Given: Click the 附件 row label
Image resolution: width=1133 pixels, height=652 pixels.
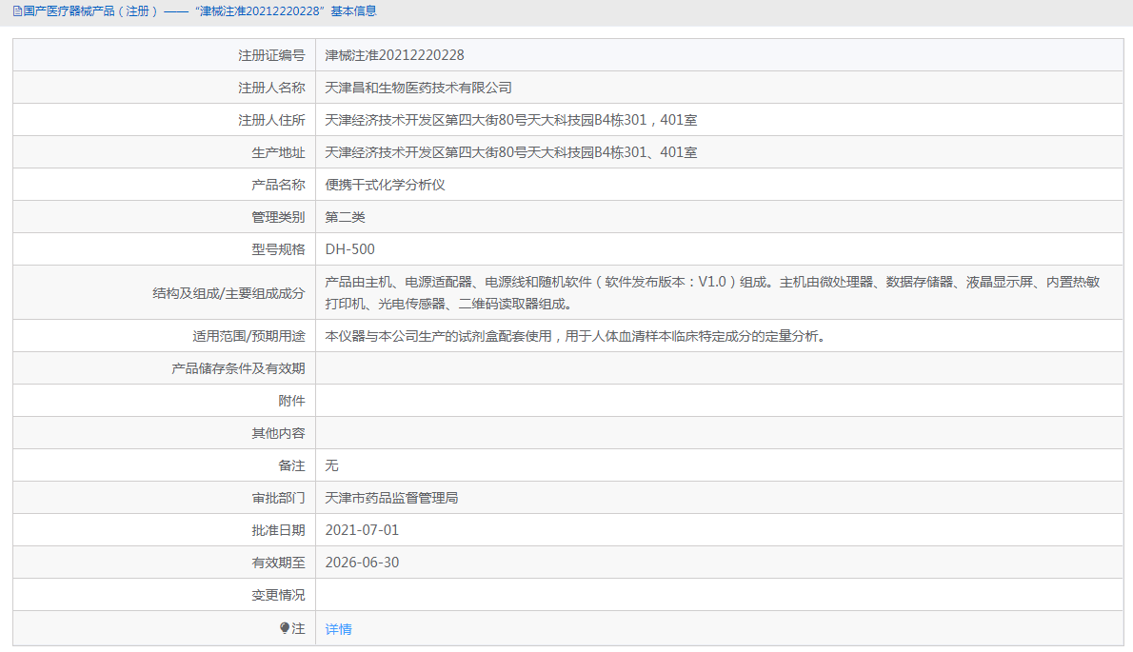Looking at the screenshot, I should coord(291,401).
